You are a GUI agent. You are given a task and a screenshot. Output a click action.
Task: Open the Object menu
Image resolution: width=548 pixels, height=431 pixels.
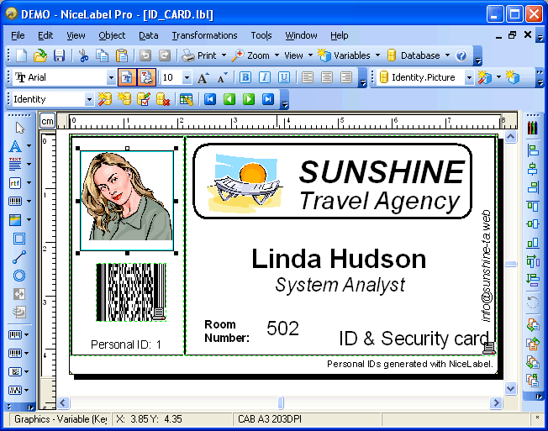tap(112, 35)
